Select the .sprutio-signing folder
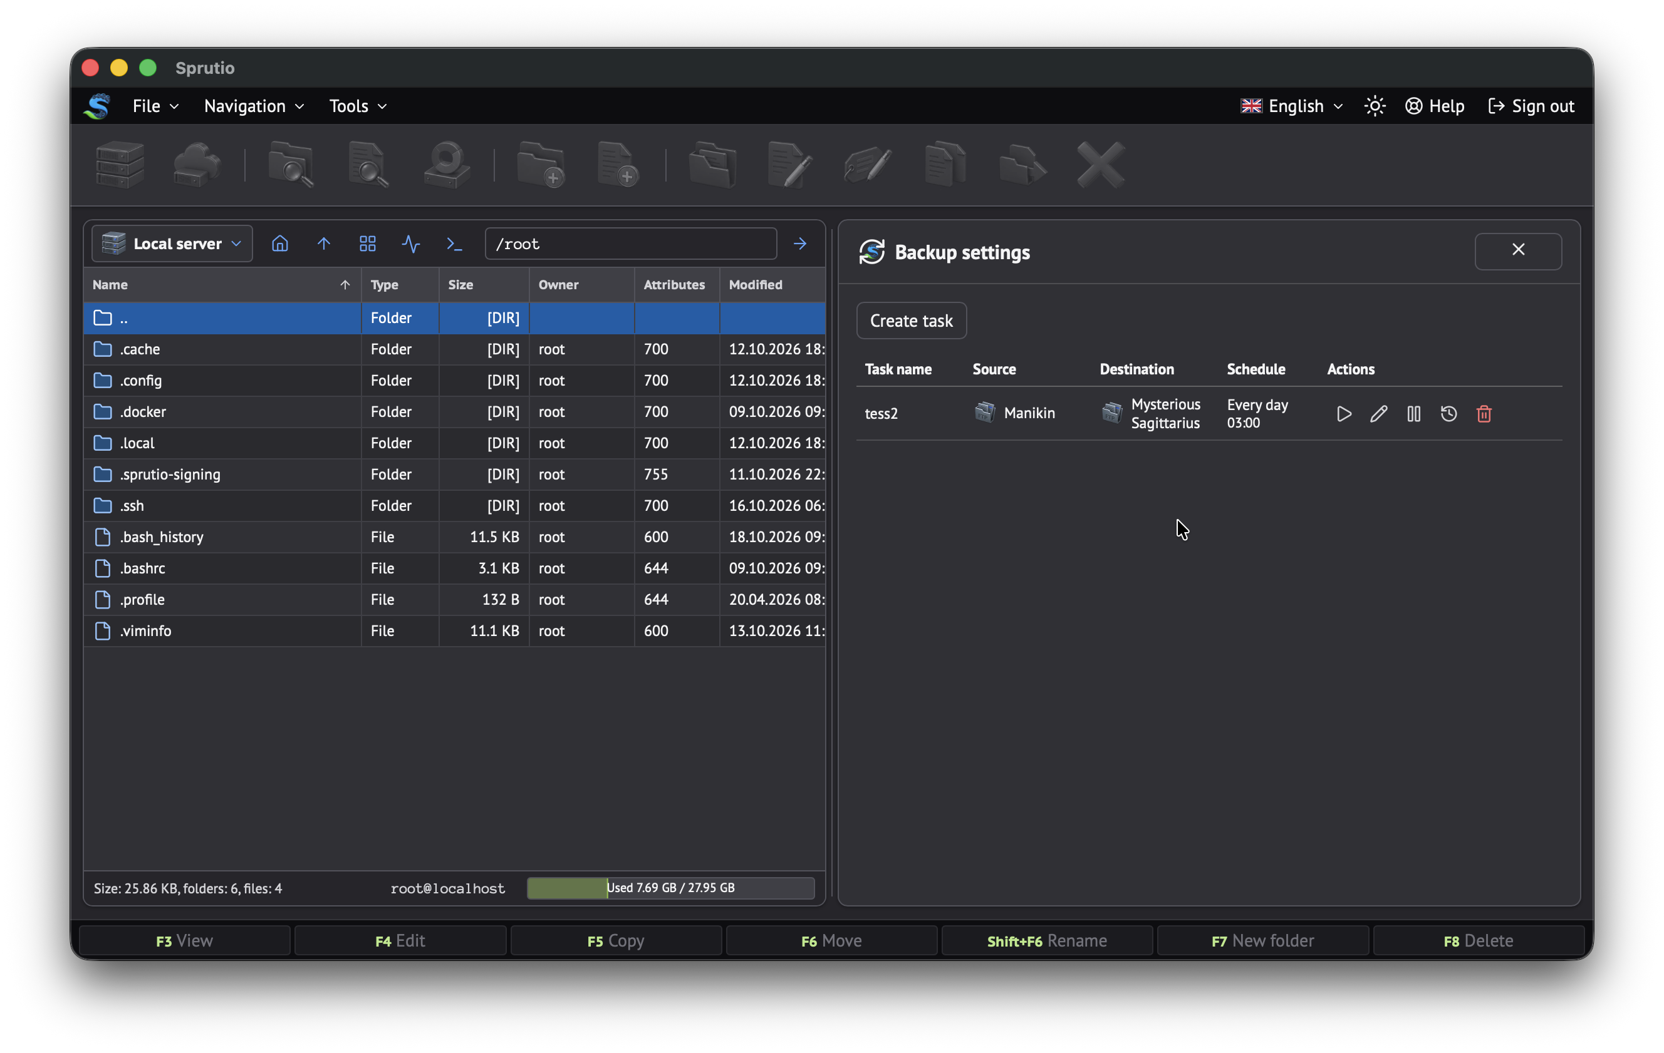This screenshot has height=1053, width=1664. pyautogui.click(x=454, y=474)
